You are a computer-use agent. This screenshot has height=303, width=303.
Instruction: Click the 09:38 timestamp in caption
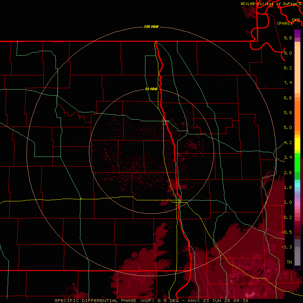coord(241,301)
